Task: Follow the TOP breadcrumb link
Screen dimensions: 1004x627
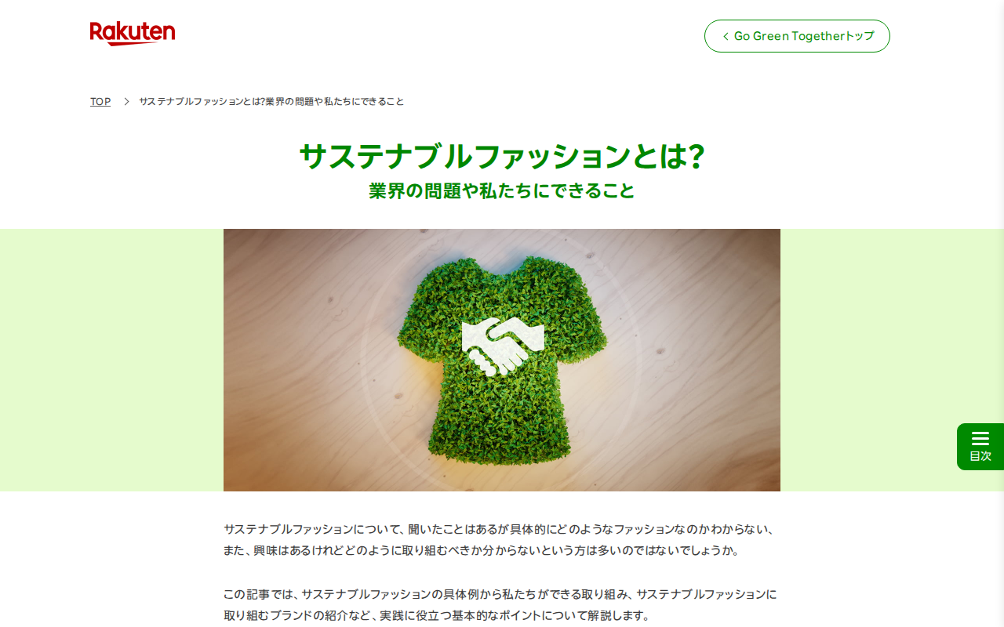Action: (x=100, y=102)
